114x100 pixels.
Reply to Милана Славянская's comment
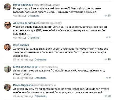(x=41, y=78)
